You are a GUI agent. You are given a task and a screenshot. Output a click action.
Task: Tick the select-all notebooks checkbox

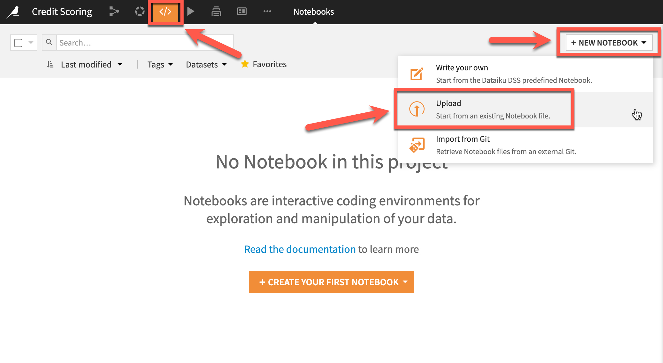tap(18, 43)
